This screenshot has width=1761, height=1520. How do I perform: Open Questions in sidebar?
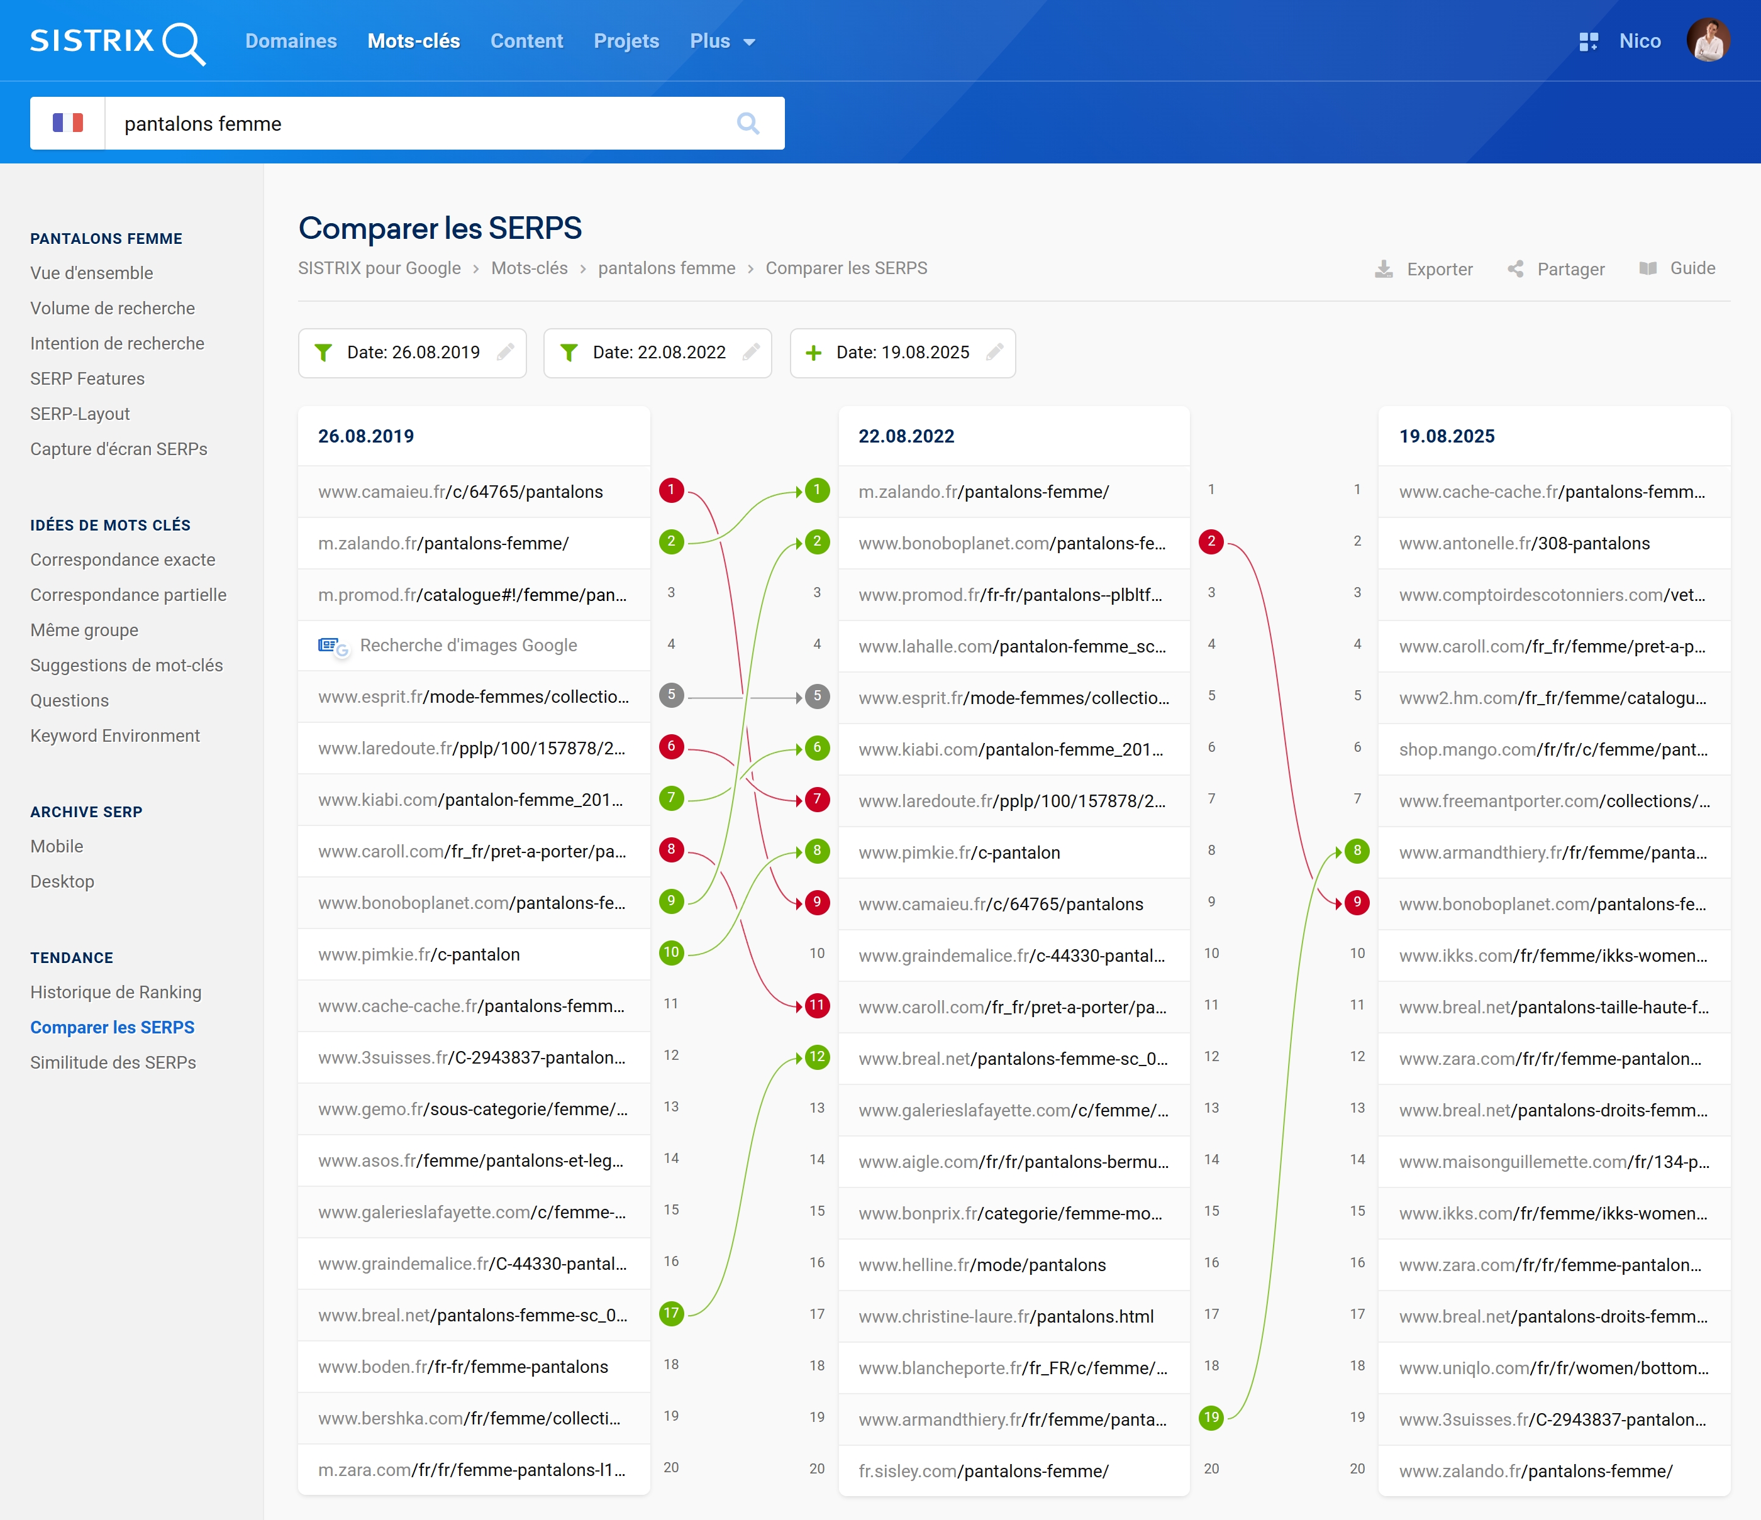[70, 701]
